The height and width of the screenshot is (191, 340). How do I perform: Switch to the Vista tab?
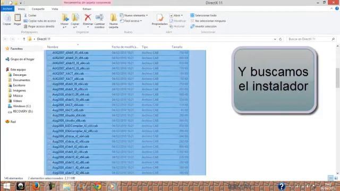click(x=55, y=9)
